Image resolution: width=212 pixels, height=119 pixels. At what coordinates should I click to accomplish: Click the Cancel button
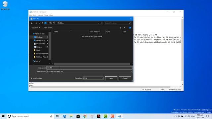125,78
